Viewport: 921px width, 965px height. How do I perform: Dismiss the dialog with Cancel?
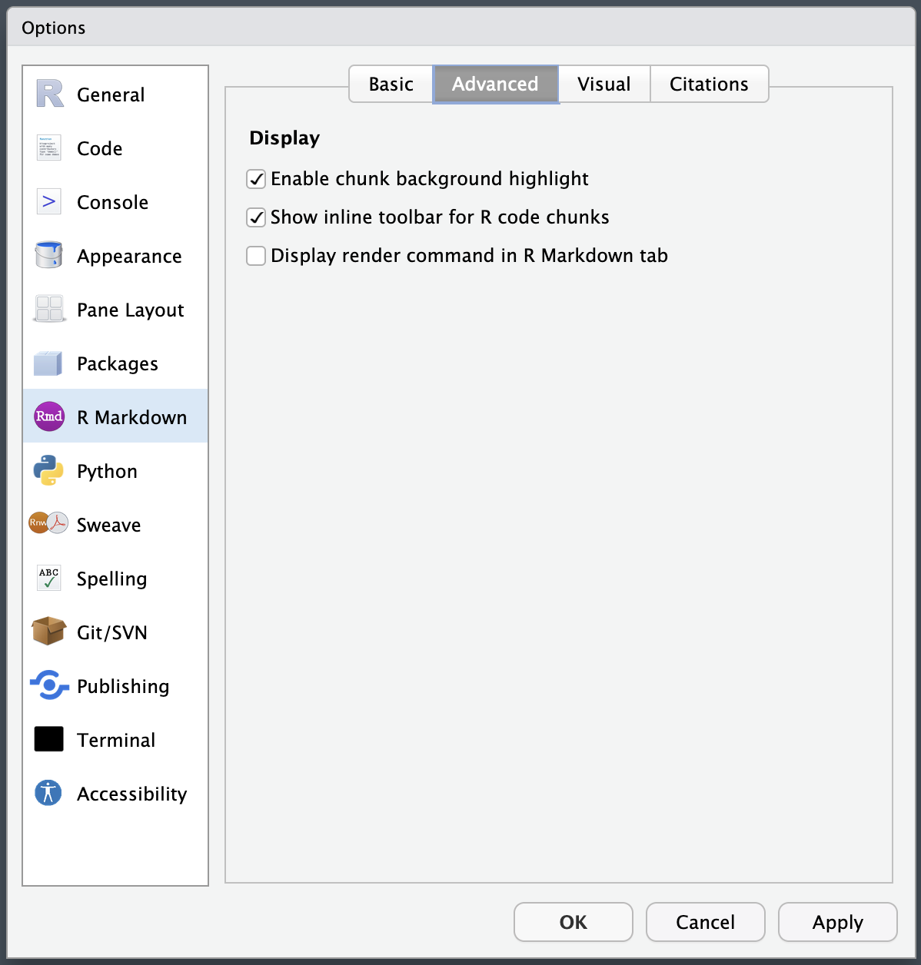[706, 922]
